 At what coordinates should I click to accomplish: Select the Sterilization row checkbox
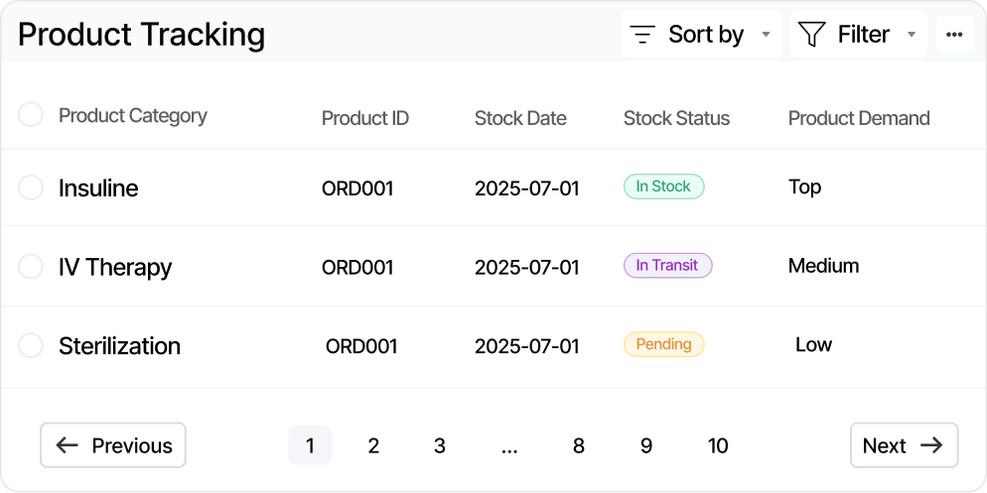pos(30,345)
